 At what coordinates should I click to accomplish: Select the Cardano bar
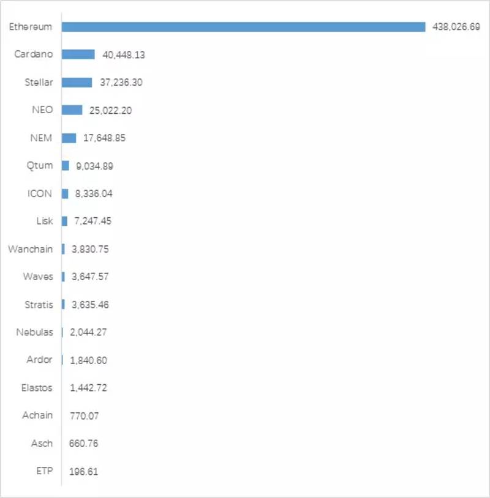tap(78, 54)
